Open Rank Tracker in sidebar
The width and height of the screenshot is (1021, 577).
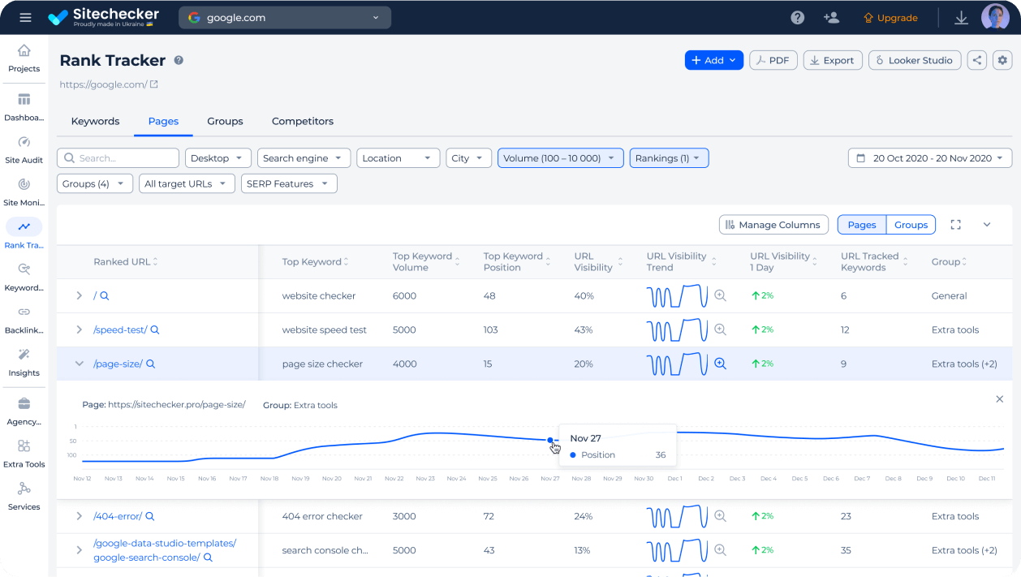coord(24,235)
